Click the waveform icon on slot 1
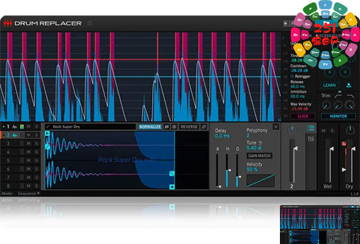This screenshot has height=244, width=360. (x=15, y=126)
